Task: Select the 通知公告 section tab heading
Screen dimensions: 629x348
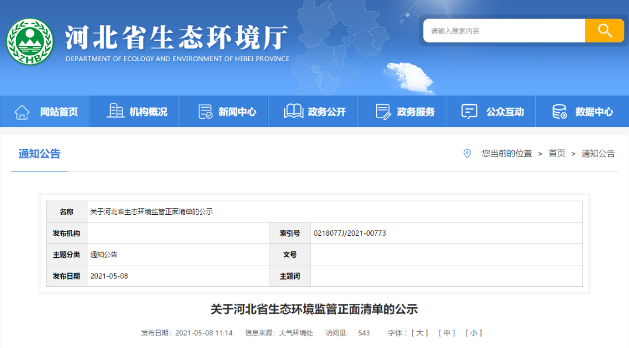Action: pos(40,154)
